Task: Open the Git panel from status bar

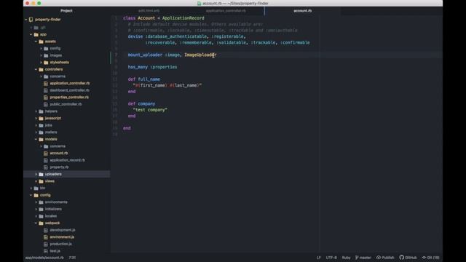Action: pos(430,258)
